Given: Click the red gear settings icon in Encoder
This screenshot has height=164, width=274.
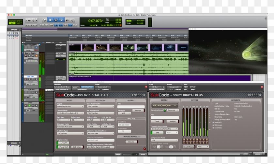Looking at the screenshot, I should tap(144, 149).
